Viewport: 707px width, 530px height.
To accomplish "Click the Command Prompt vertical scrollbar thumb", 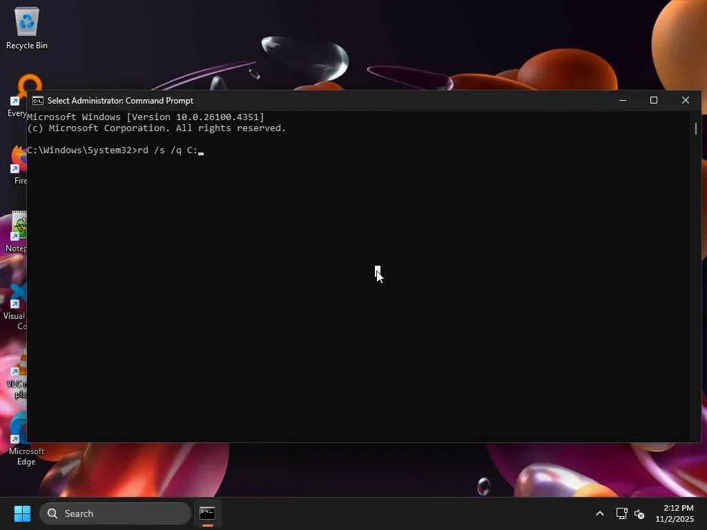I will (x=696, y=128).
